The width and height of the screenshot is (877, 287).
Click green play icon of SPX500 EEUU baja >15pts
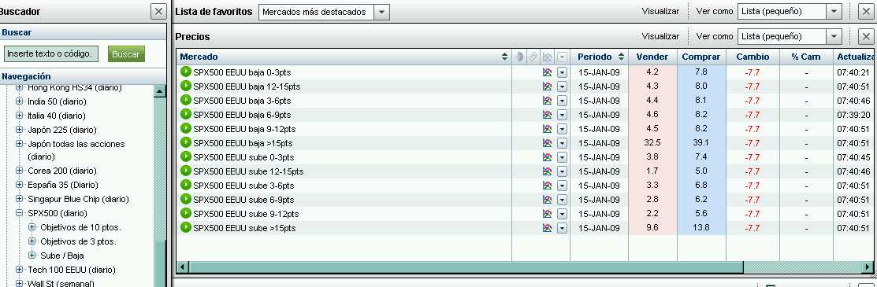click(186, 142)
